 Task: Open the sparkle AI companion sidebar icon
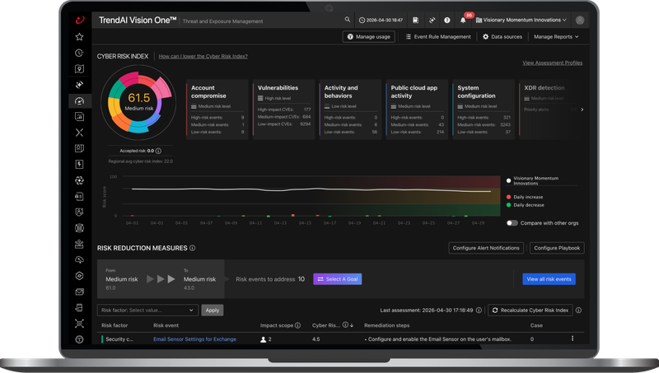point(79,85)
